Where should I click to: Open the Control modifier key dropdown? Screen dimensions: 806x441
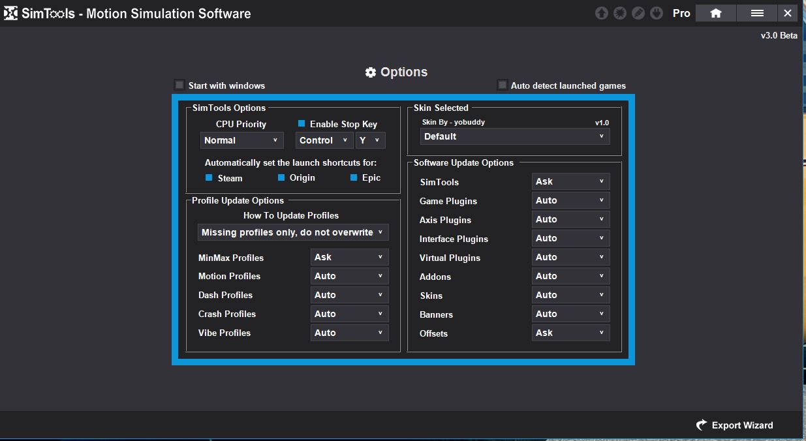coord(324,140)
